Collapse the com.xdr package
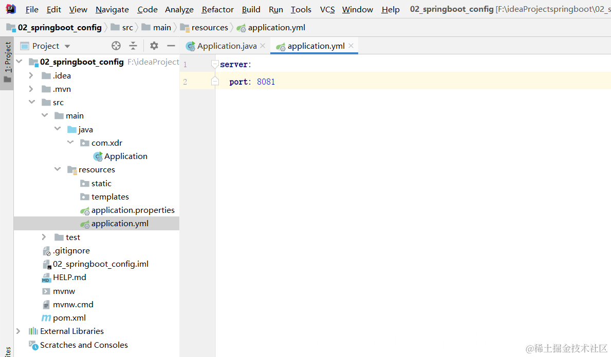The height and width of the screenshot is (357, 611). (70, 142)
